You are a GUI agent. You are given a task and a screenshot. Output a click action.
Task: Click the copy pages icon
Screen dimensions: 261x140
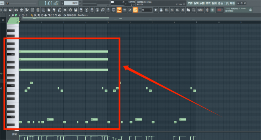[188, 10]
